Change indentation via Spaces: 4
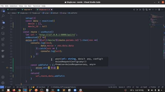The height and width of the screenshot is (92, 165). pyautogui.click(x=122, y=87)
